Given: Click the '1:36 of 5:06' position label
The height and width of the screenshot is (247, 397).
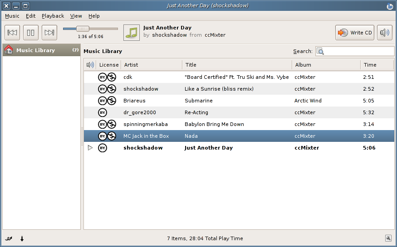Looking at the screenshot, I should (x=91, y=37).
